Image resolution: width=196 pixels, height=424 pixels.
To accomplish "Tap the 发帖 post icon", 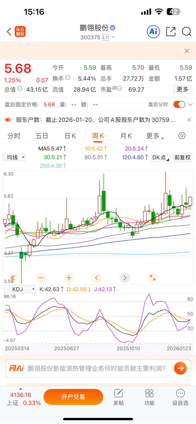I will [x=119, y=394].
